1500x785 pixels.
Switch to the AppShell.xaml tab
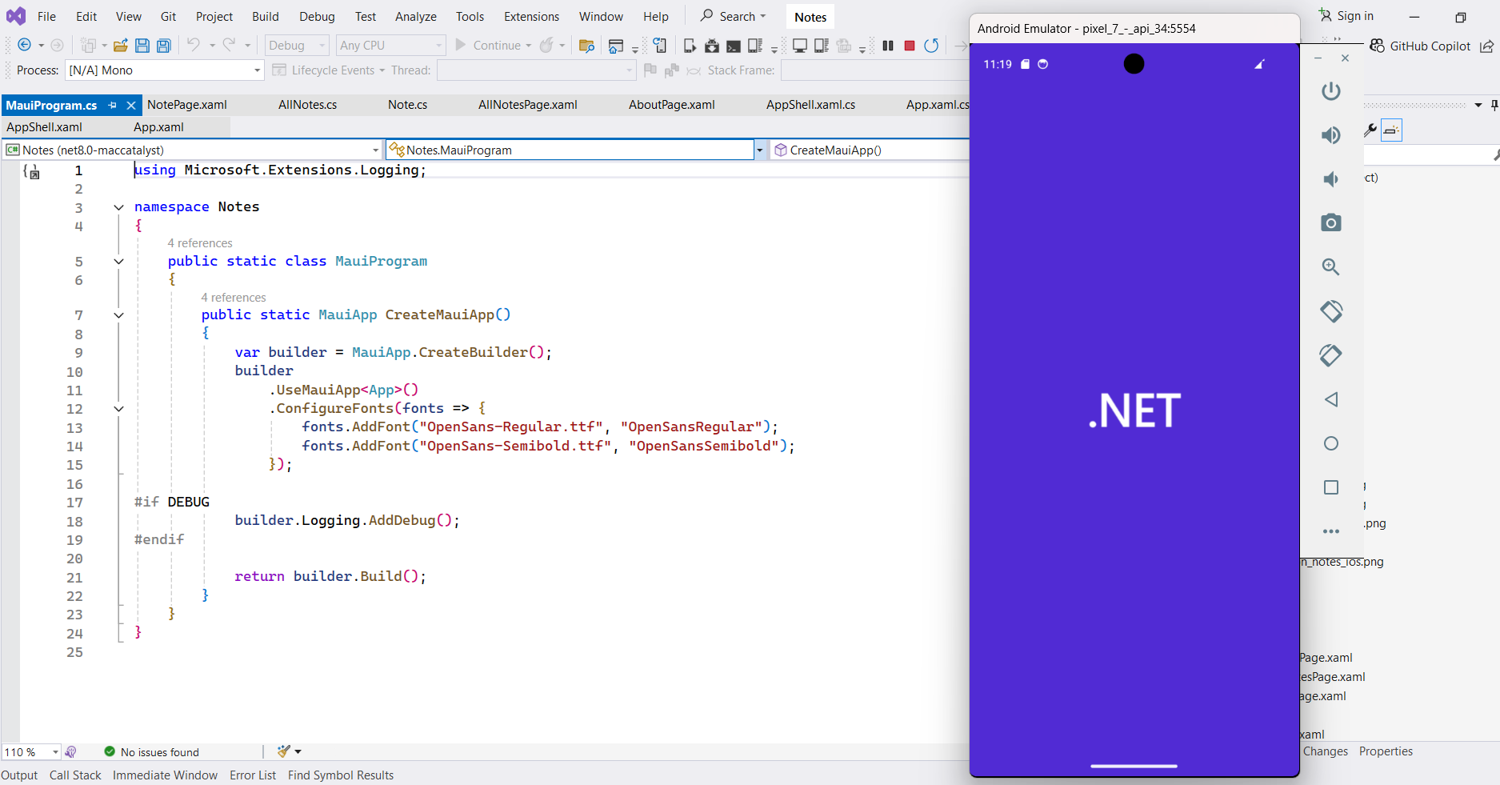[45, 127]
